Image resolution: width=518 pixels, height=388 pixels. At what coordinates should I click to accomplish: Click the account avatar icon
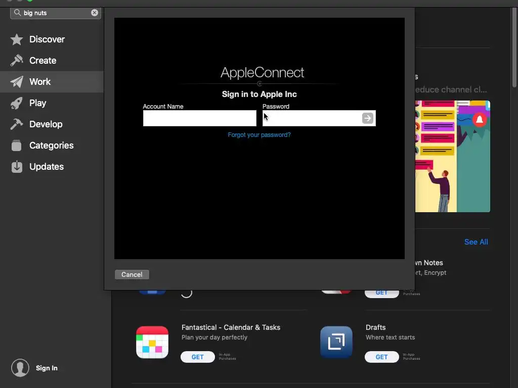pos(20,368)
